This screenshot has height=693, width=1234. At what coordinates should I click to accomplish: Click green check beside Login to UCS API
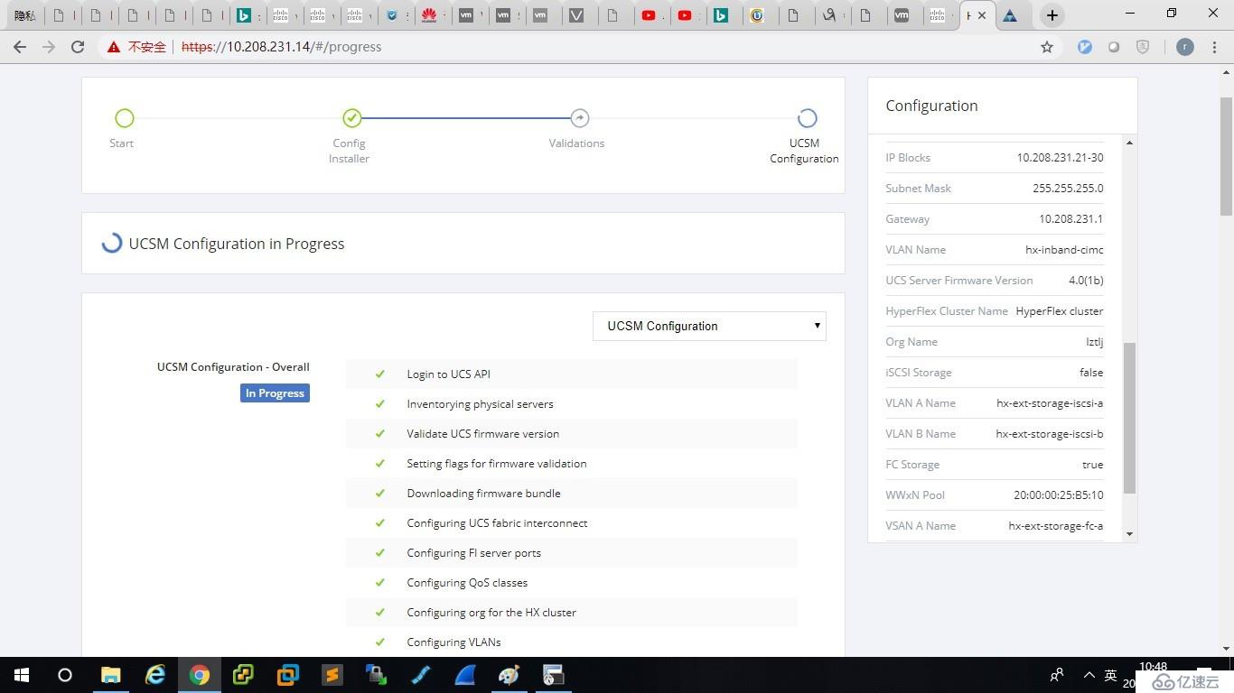(380, 374)
